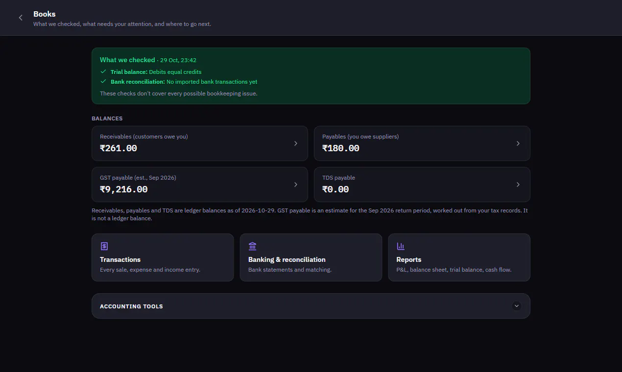
Task: Open the Banking & reconciliation card title
Action: (287, 259)
